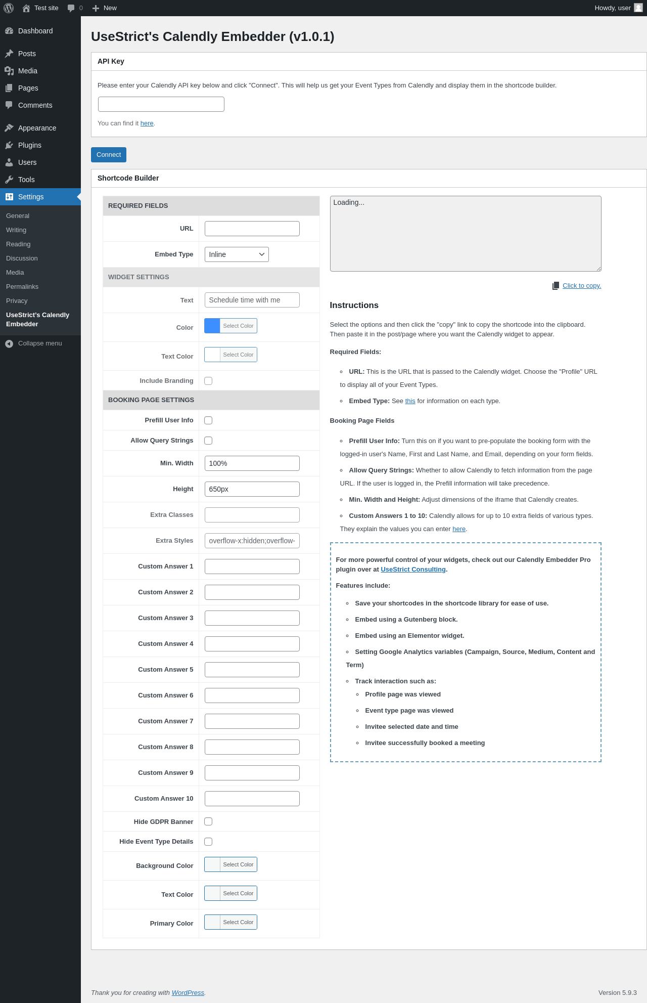Click the user avatar next to Howdy
This screenshot has height=1003, width=647.
point(638,8)
